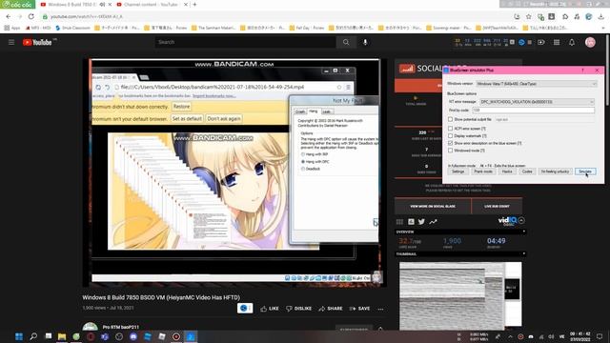Screen dimensions: 610x343
Task: Like the video
Action: [270, 309]
